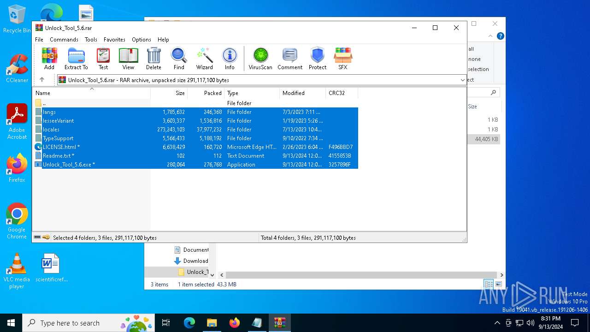
Task: Open Recycle Bin desktop icon
Action: 17,19
